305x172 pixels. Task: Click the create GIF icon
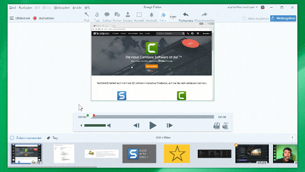click(216, 125)
